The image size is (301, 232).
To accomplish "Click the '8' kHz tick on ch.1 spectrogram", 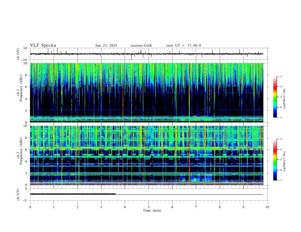I will [26, 75].
